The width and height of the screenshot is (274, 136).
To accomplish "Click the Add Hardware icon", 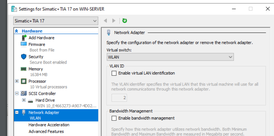I will [x=24, y=38].
